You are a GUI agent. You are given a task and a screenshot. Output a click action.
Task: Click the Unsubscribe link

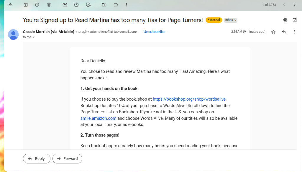pyautogui.click(x=154, y=32)
